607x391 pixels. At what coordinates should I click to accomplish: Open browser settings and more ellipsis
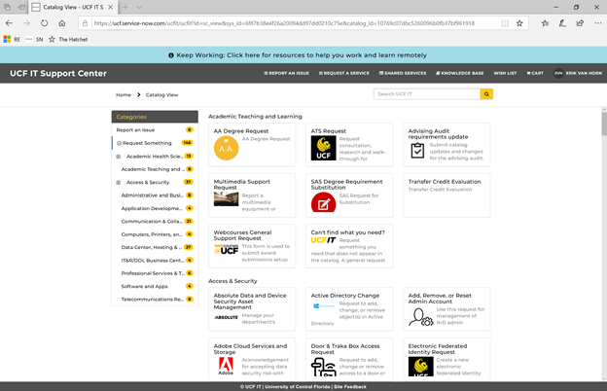click(597, 23)
